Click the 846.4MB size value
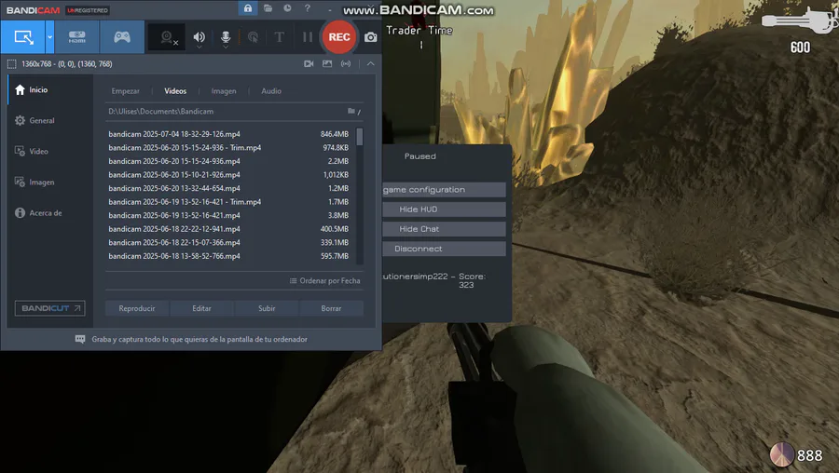This screenshot has width=839, height=473. pyautogui.click(x=335, y=134)
